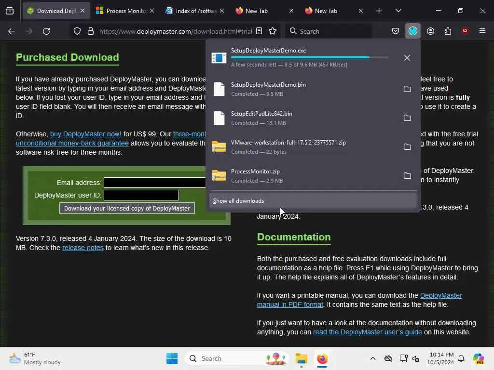Show hidden system tray icons
Image resolution: width=494 pixels, height=370 pixels.
[373, 358]
